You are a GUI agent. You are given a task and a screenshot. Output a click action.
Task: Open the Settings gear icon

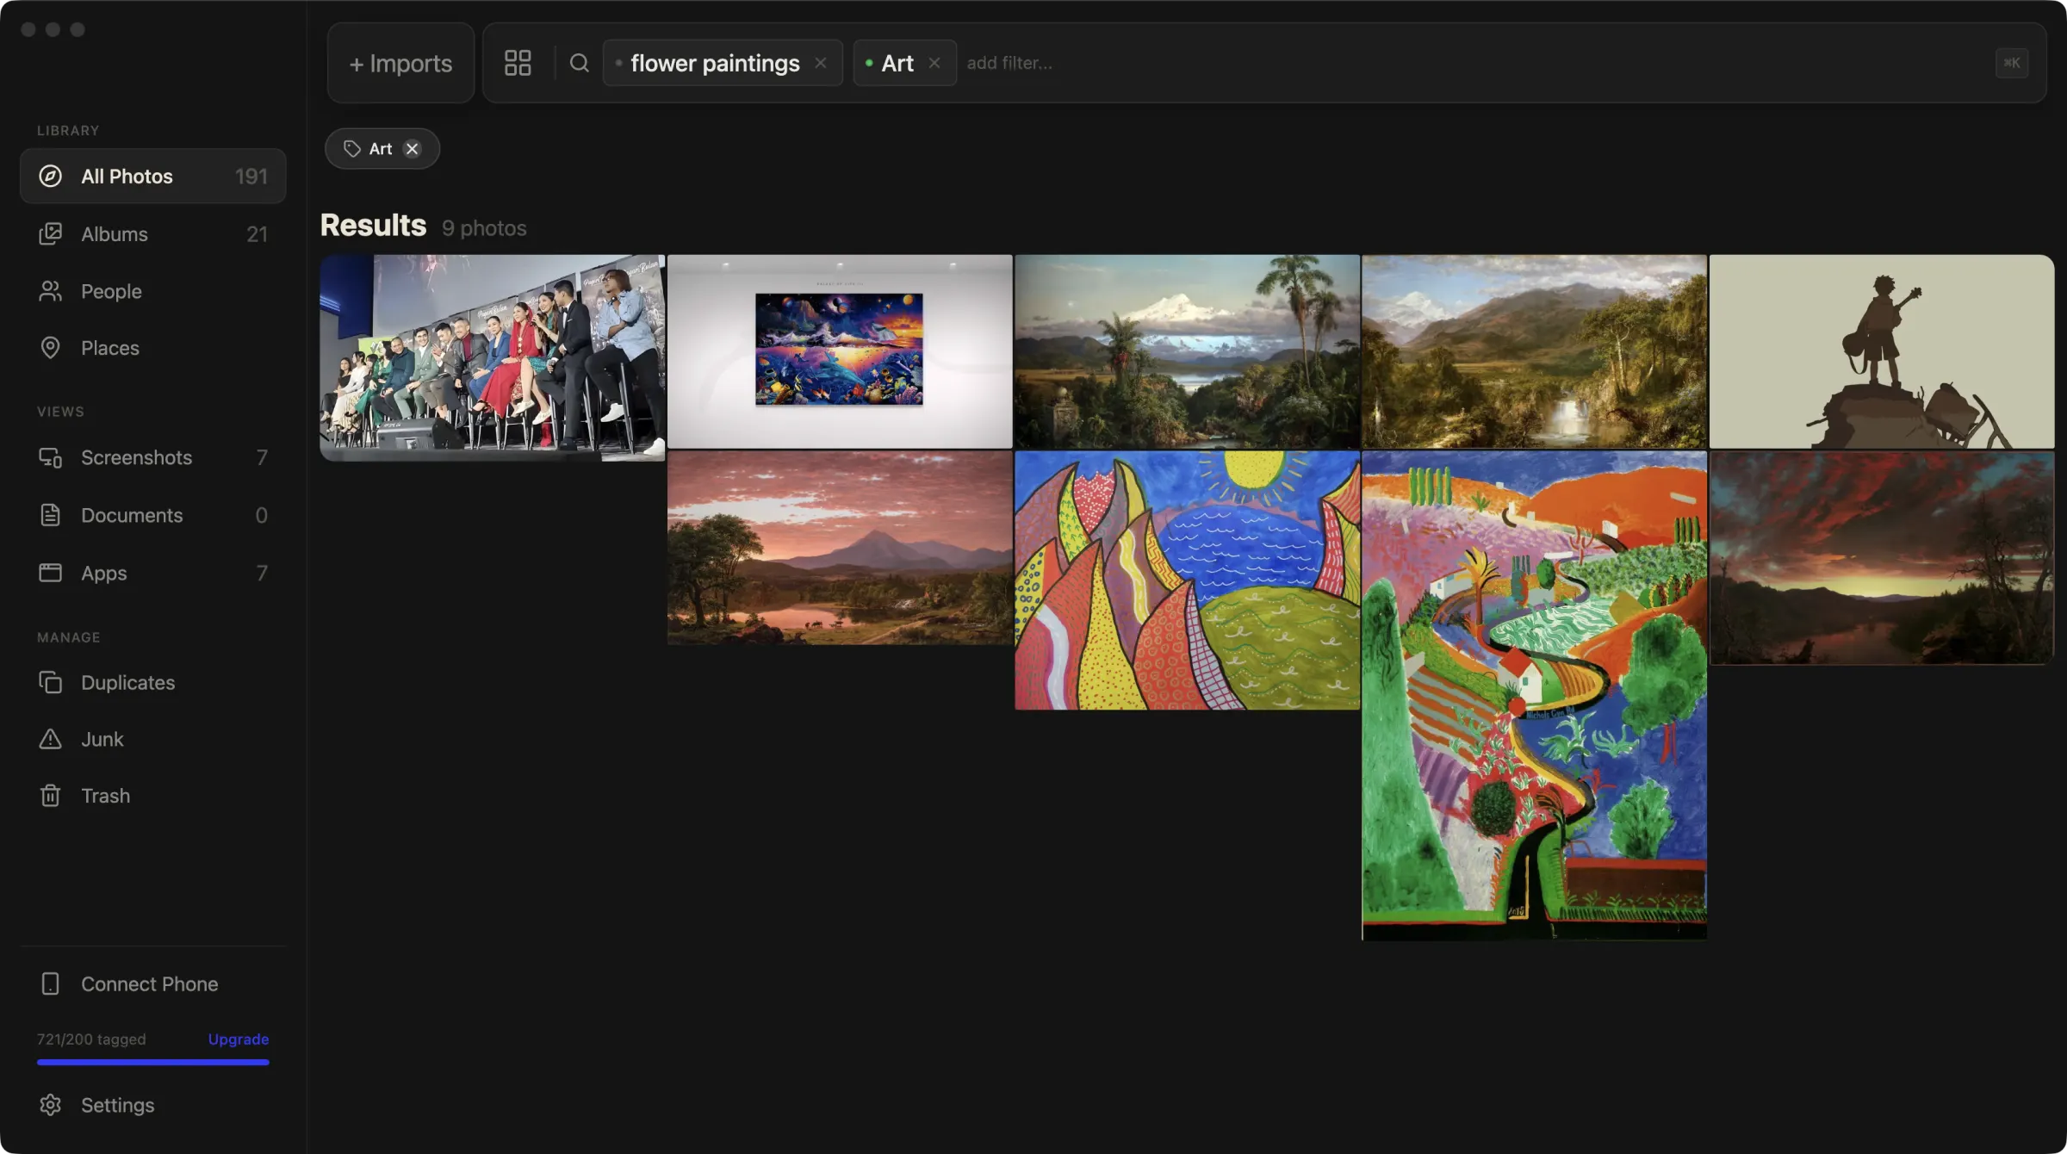[51, 1105]
